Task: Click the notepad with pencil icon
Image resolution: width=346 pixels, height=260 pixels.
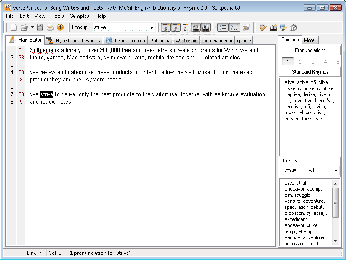Action: coord(246,27)
